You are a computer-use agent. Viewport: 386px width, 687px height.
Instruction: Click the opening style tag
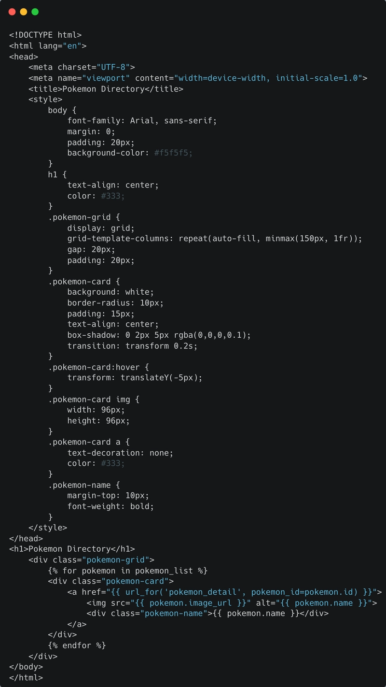(45, 100)
